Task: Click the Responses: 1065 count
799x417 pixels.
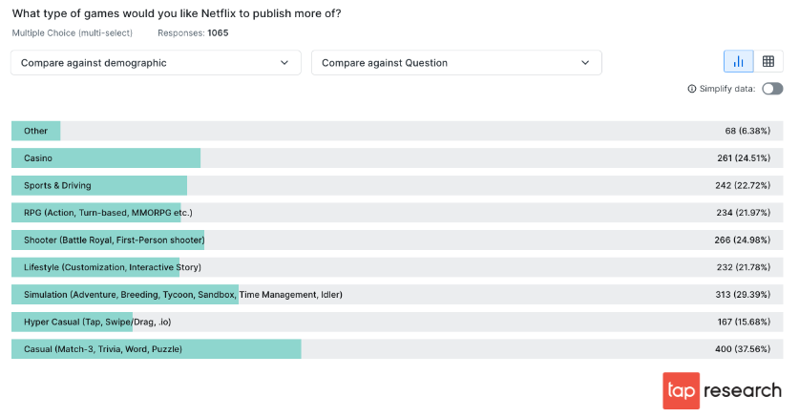Action: (x=193, y=33)
